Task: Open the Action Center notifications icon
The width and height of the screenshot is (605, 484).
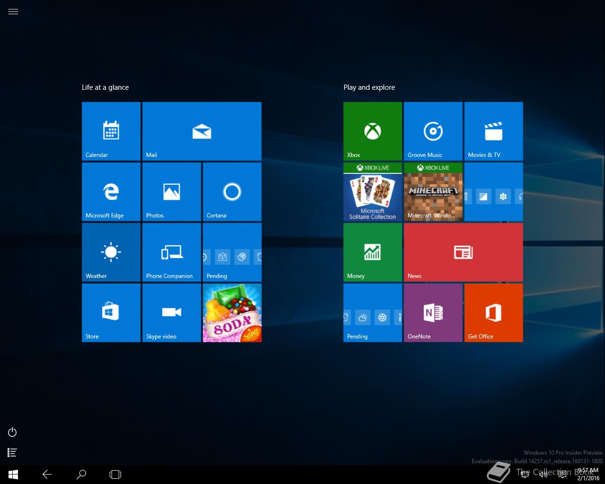Action: pos(562,475)
